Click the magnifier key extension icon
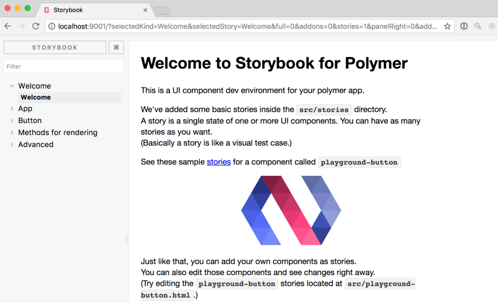This screenshot has width=498, height=303. 478,26
